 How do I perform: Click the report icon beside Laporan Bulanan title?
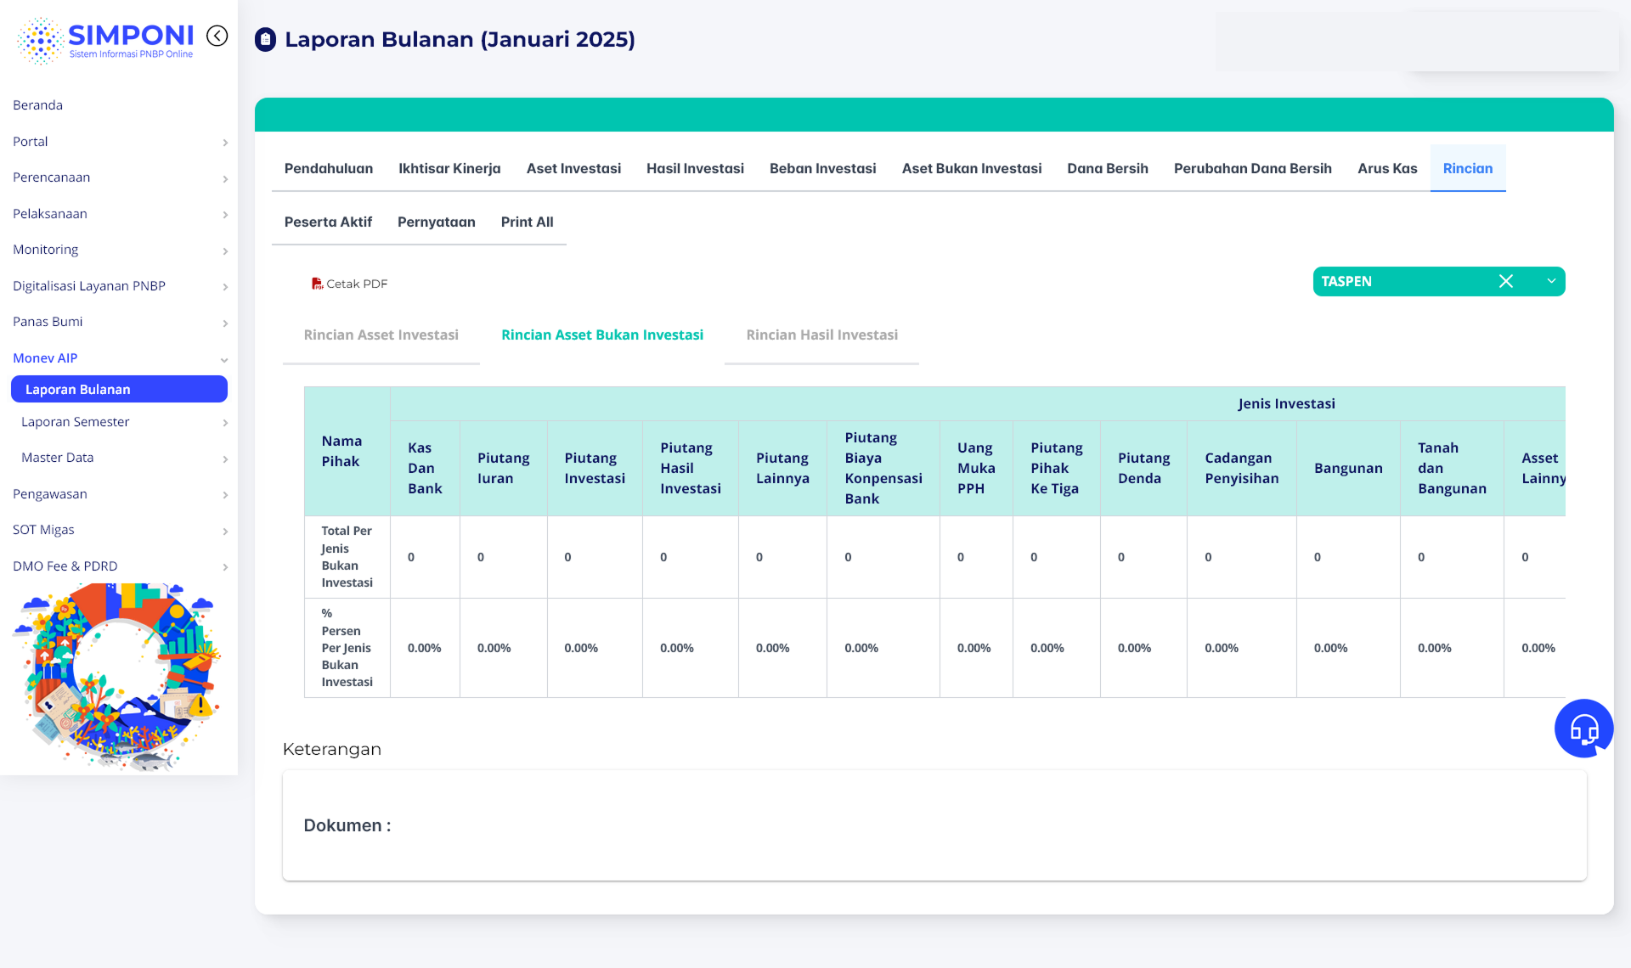pos(266,40)
